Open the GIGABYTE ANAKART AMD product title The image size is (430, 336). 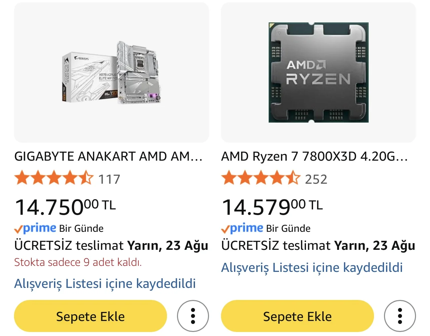108,156
